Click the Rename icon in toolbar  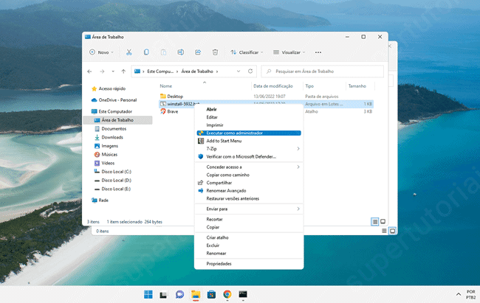click(181, 52)
